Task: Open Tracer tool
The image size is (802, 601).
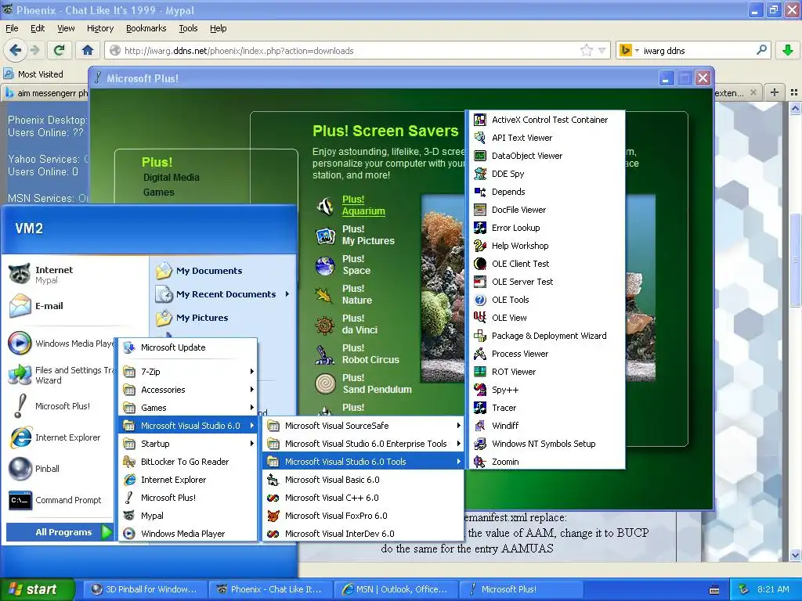Action: point(547,407)
